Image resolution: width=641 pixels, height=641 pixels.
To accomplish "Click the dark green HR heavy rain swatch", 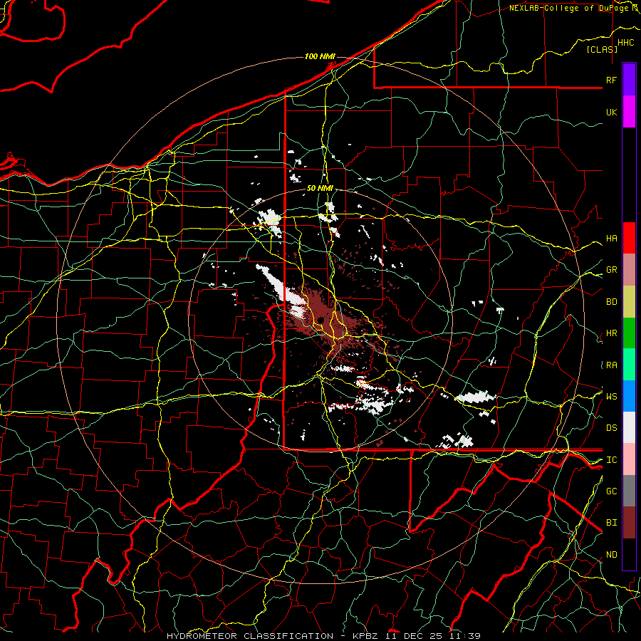I will pos(629,333).
